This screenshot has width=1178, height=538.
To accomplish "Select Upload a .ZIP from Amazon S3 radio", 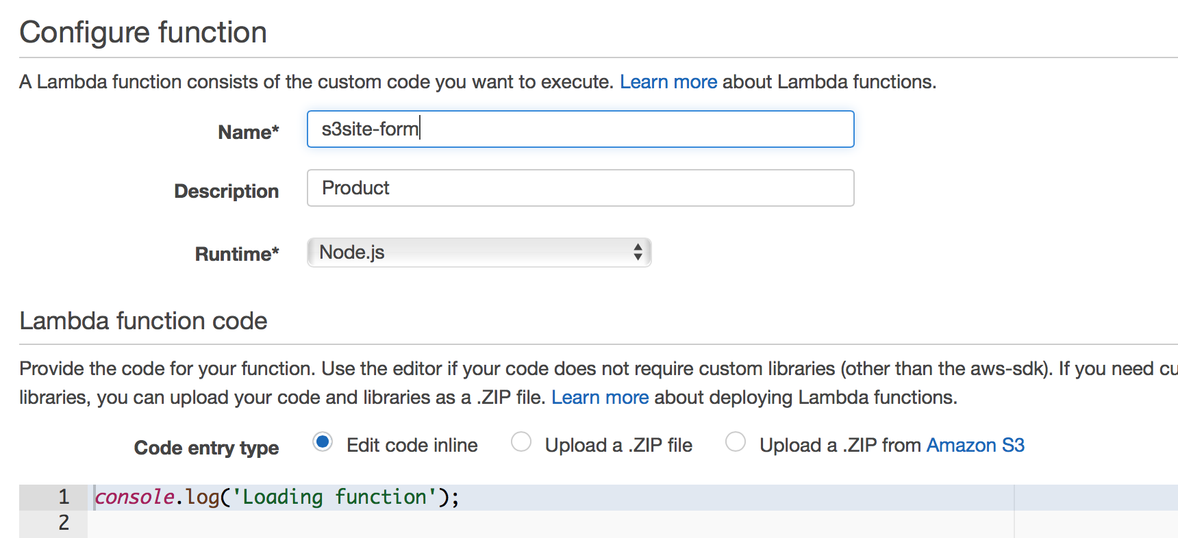I will (736, 442).
